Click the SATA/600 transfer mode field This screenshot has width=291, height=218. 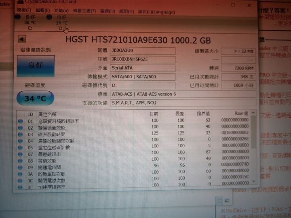[x=143, y=77]
